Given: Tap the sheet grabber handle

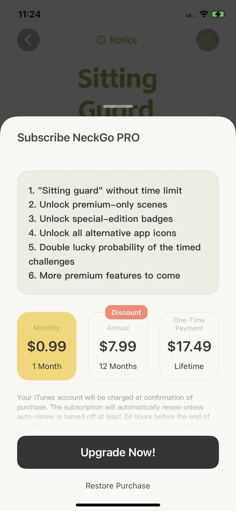Looking at the screenshot, I should tap(118, 106).
